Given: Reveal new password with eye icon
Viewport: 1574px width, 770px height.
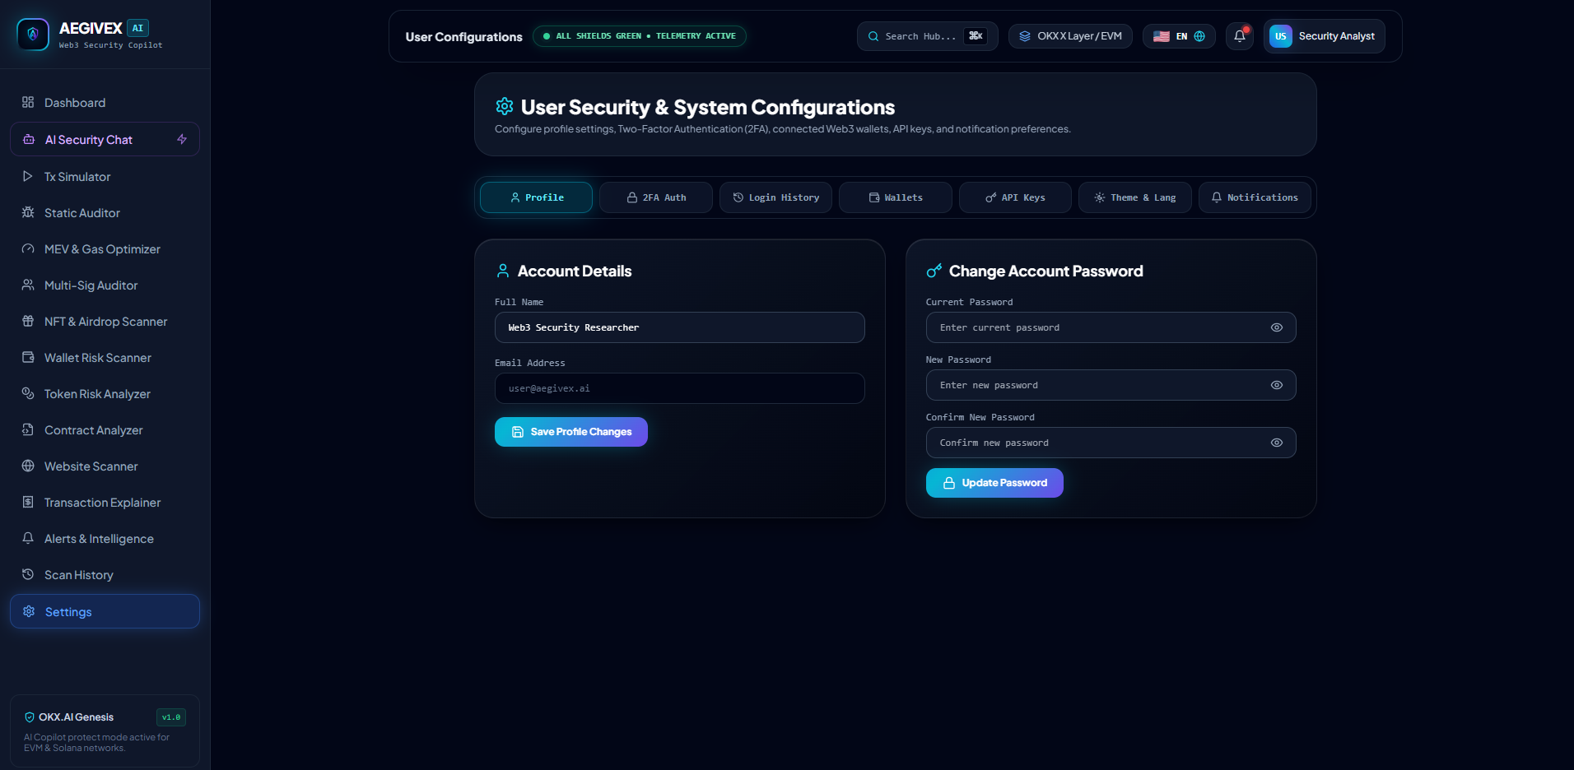Looking at the screenshot, I should click(1276, 385).
